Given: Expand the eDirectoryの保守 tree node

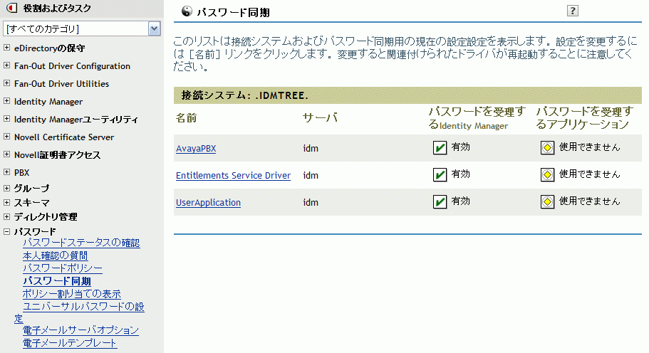Looking at the screenshot, I should 6,48.
